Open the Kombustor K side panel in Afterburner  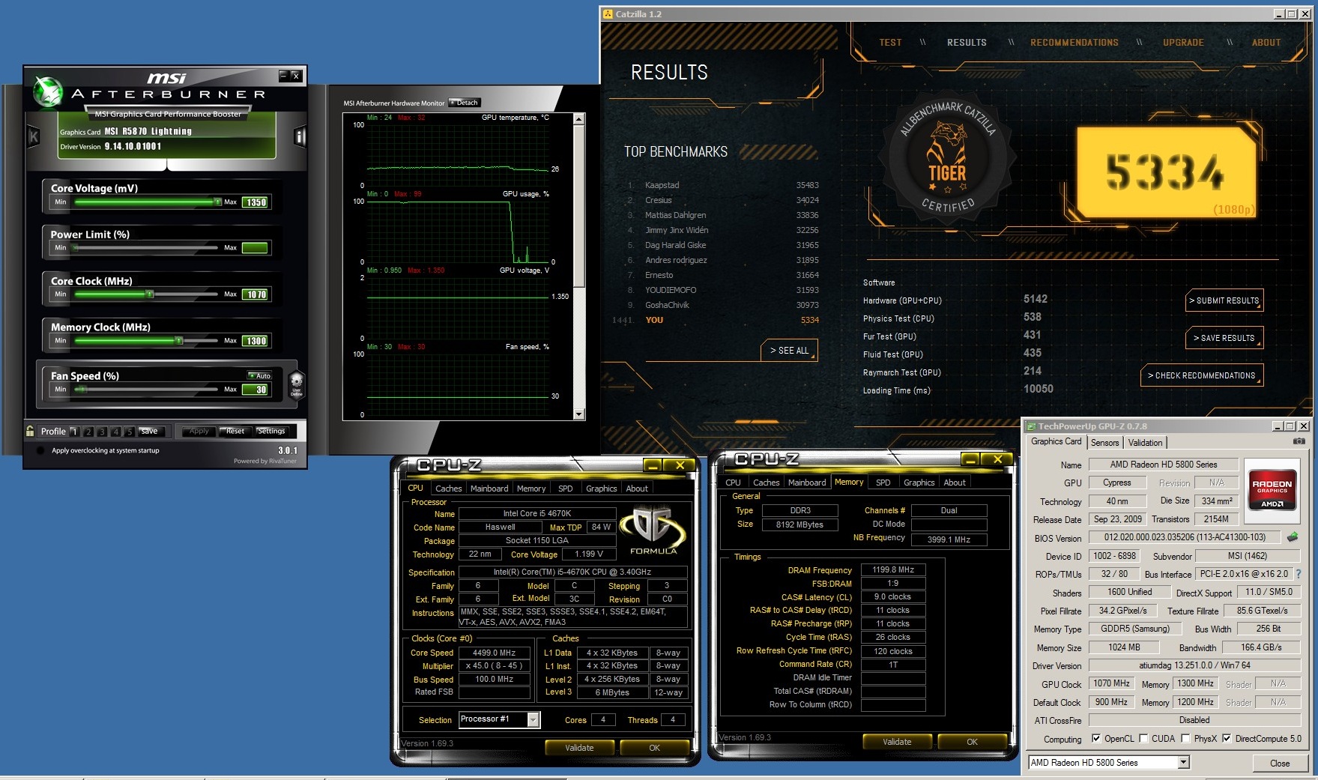pyautogui.click(x=33, y=136)
